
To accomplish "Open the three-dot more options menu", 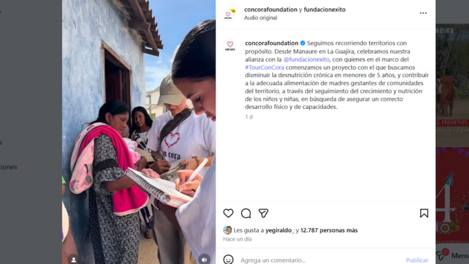I will (423, 13).
